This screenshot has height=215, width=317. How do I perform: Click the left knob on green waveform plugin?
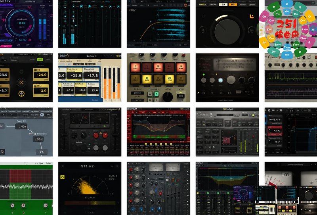pyautogui.click(x=12, y=205)
